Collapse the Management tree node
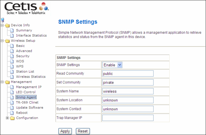This screenshot has height=135, width=206. (x=2, y=82)
